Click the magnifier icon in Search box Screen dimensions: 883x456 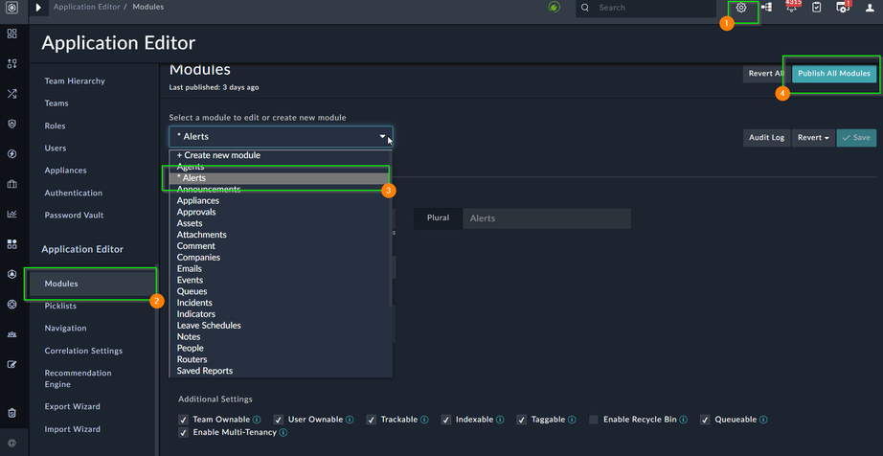pos(585,8)
